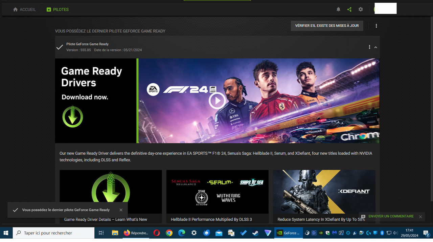Select the PILOTES tab
The width and height of the screenshot is (433, 242).
(58, 9)
